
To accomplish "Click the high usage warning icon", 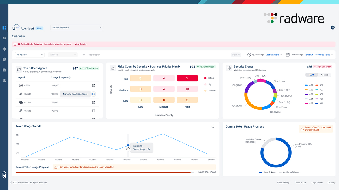I will (56, 167).
